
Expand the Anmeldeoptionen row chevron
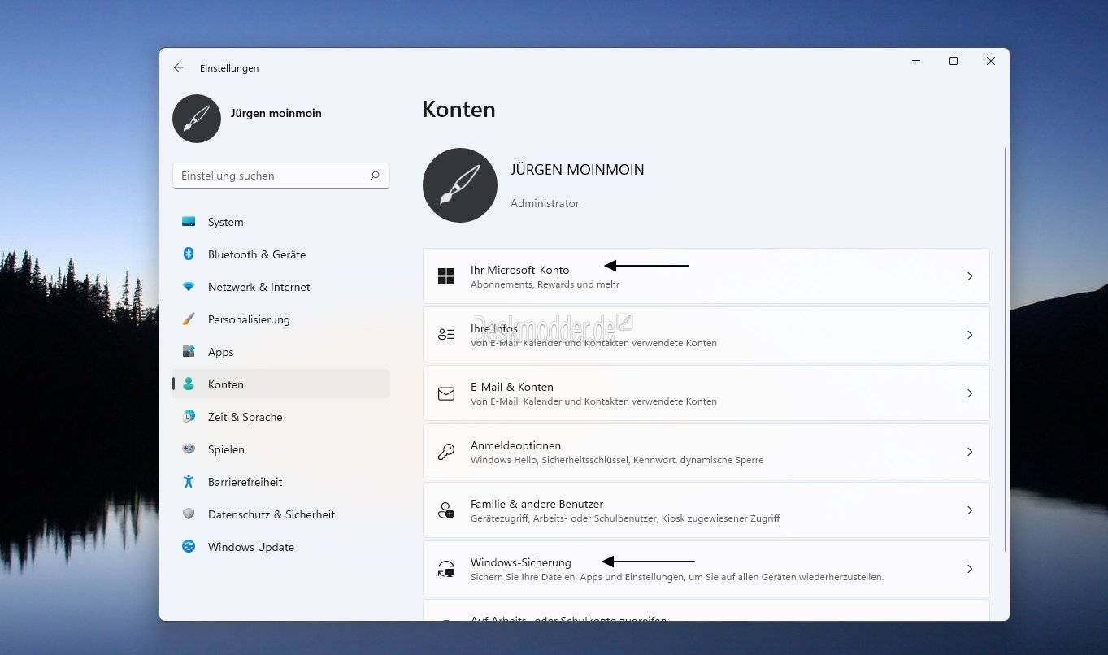[x=969, y=452]
